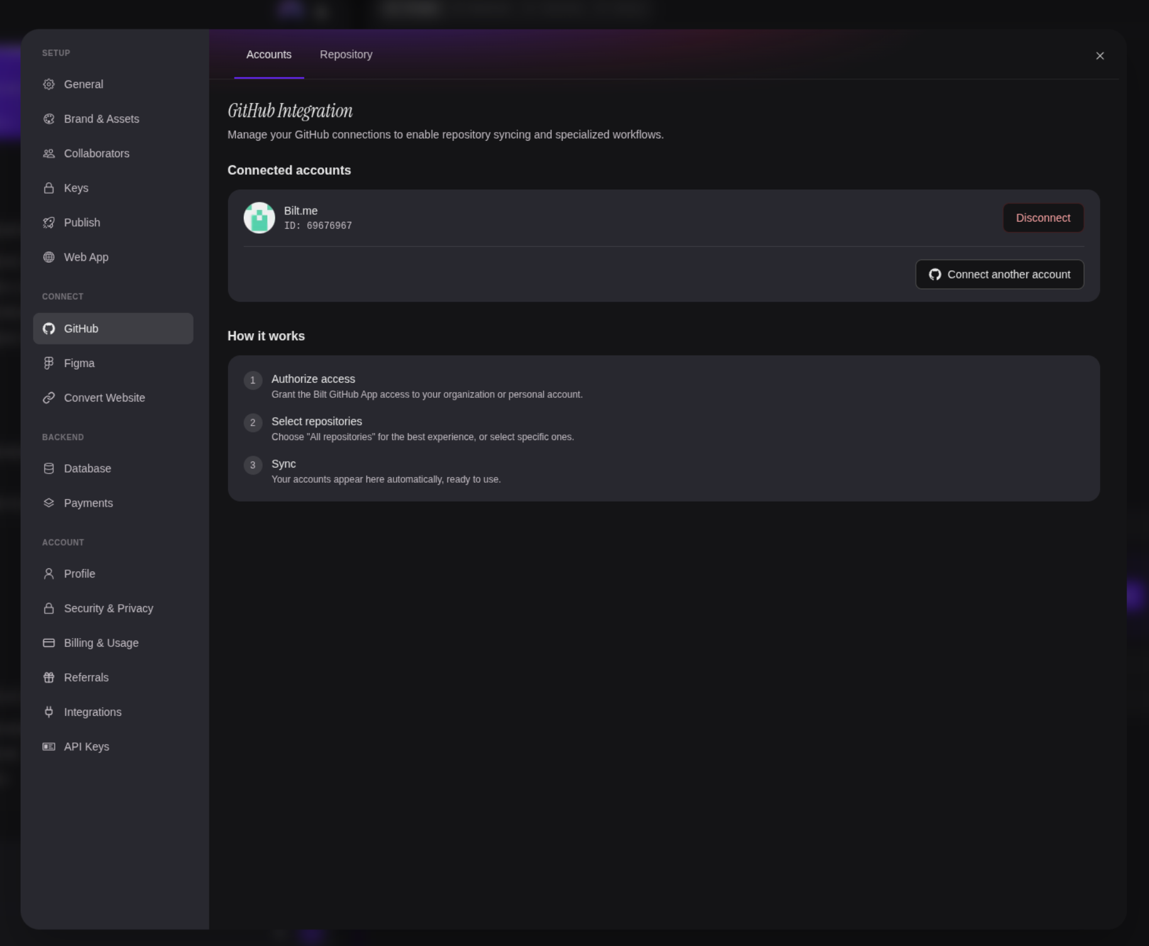Click the GitHub icon in Connect another account
Screen dimensions: 1149x946
point(935,275)
